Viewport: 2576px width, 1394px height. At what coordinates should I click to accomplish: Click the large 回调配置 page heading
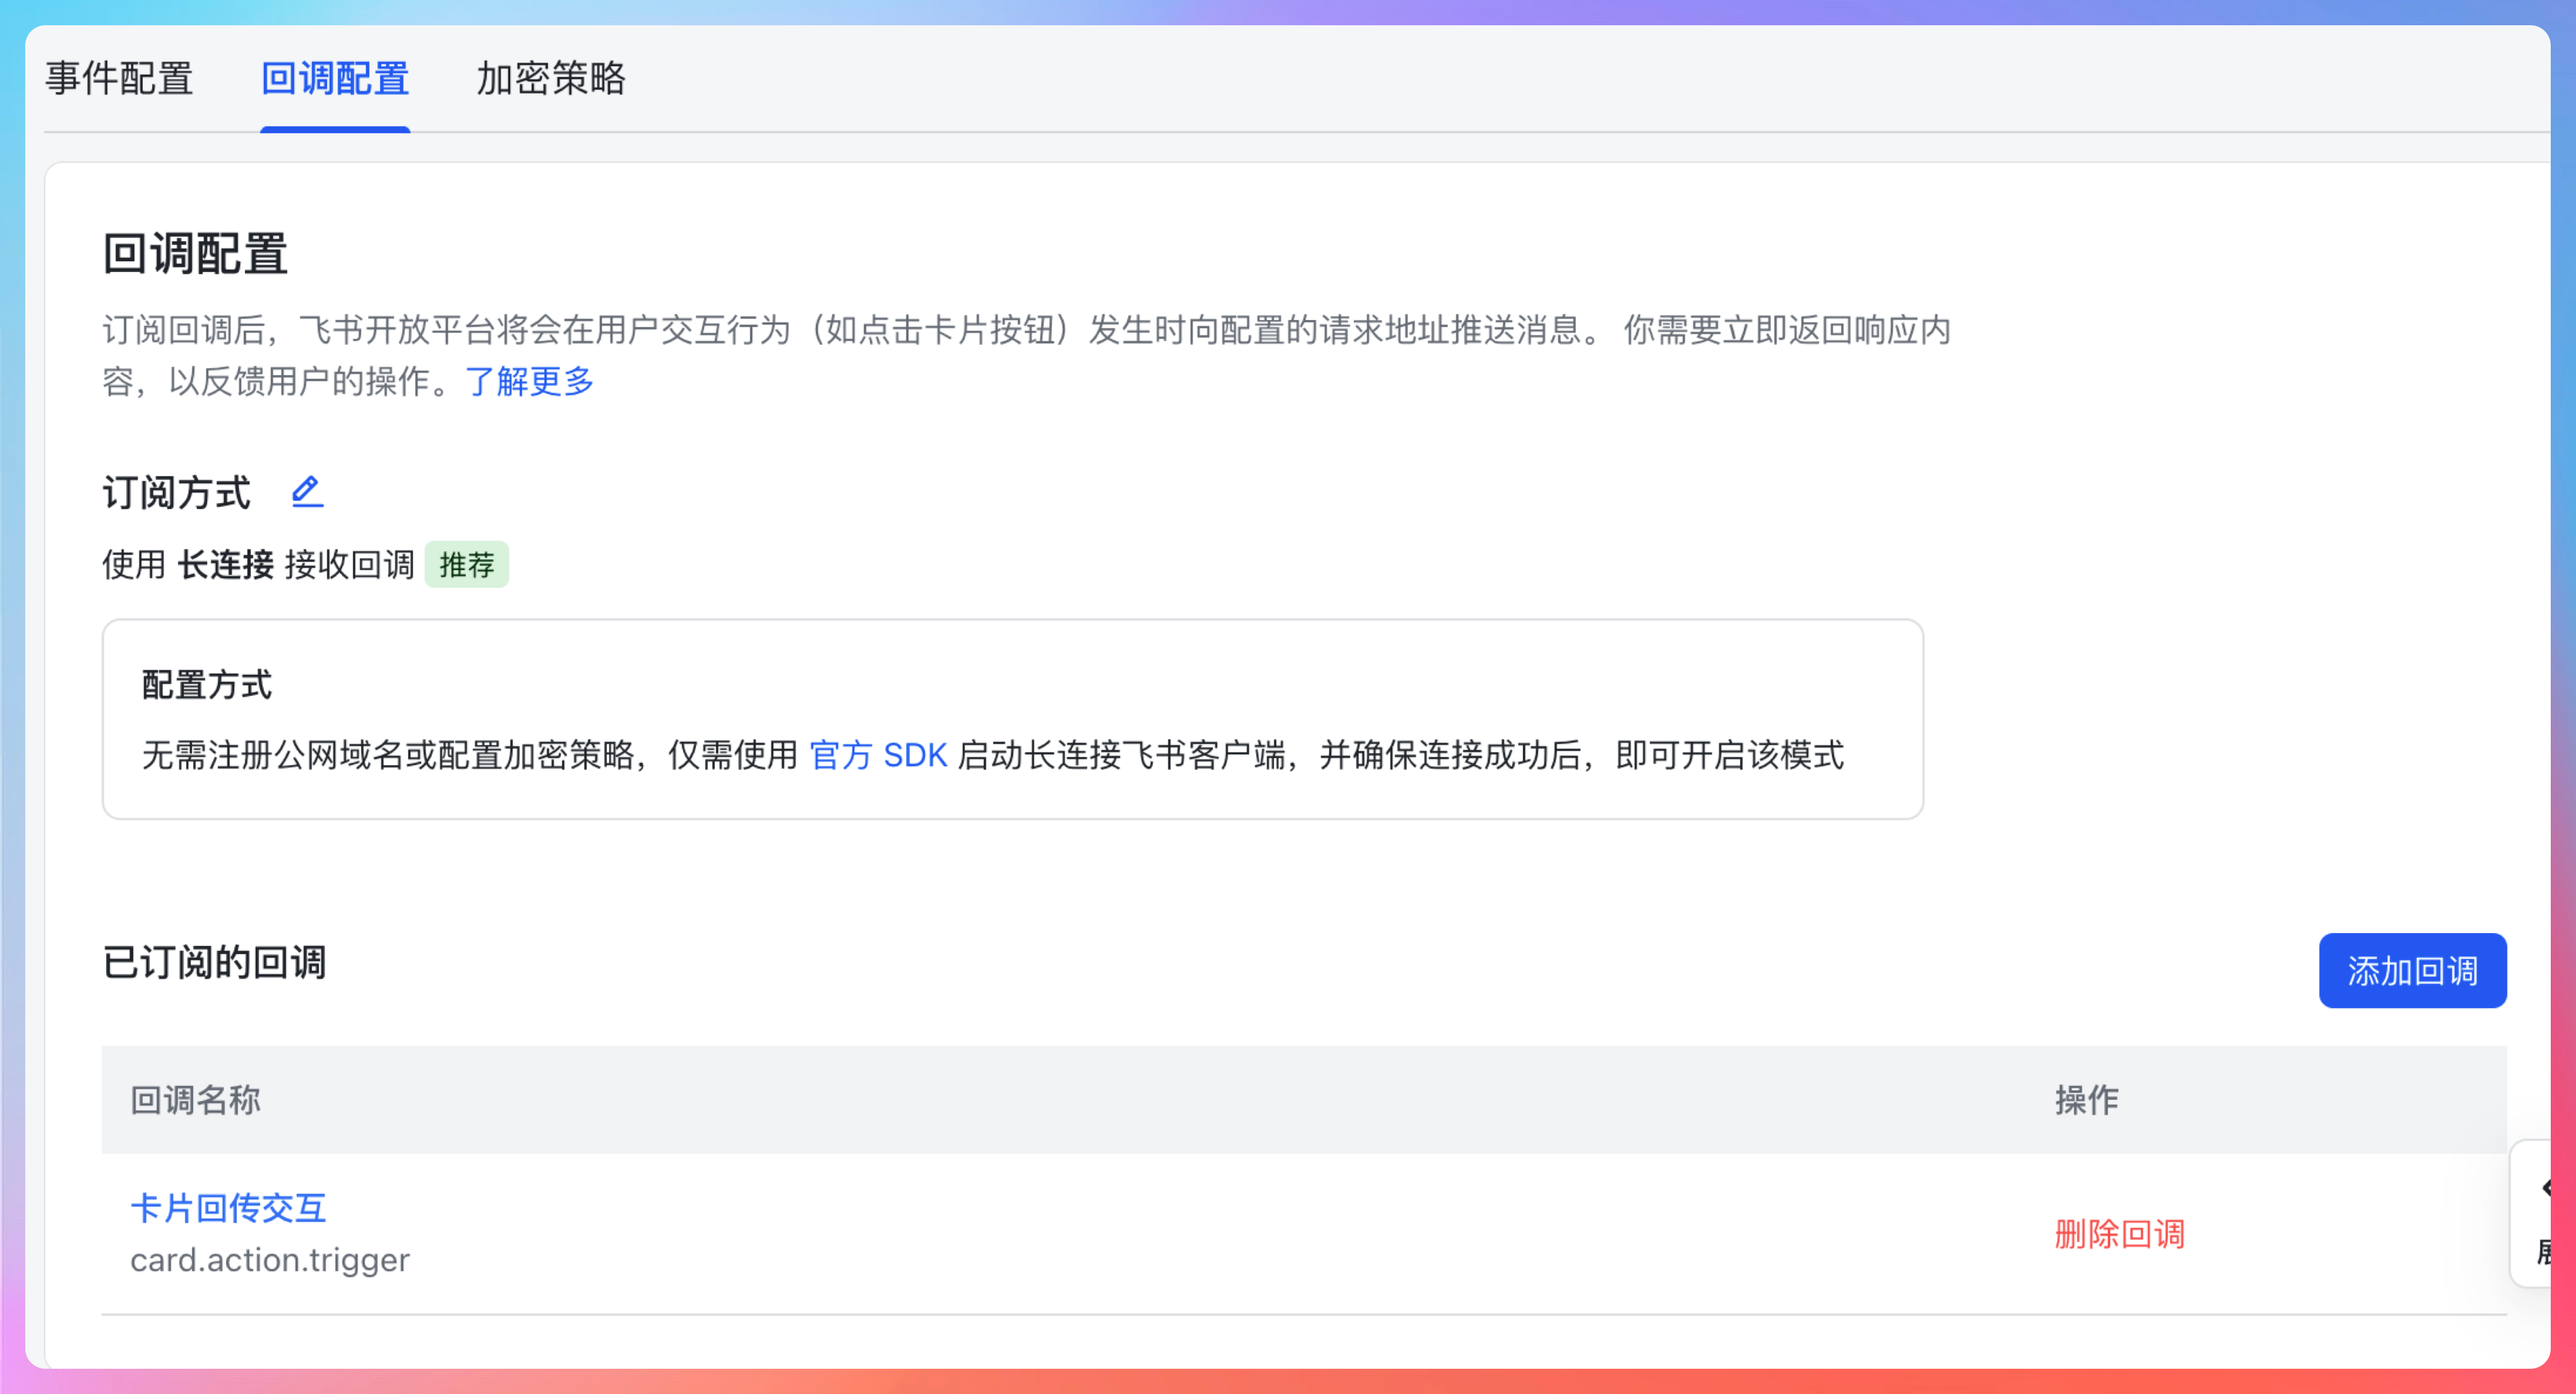click(x=195, y=254)
